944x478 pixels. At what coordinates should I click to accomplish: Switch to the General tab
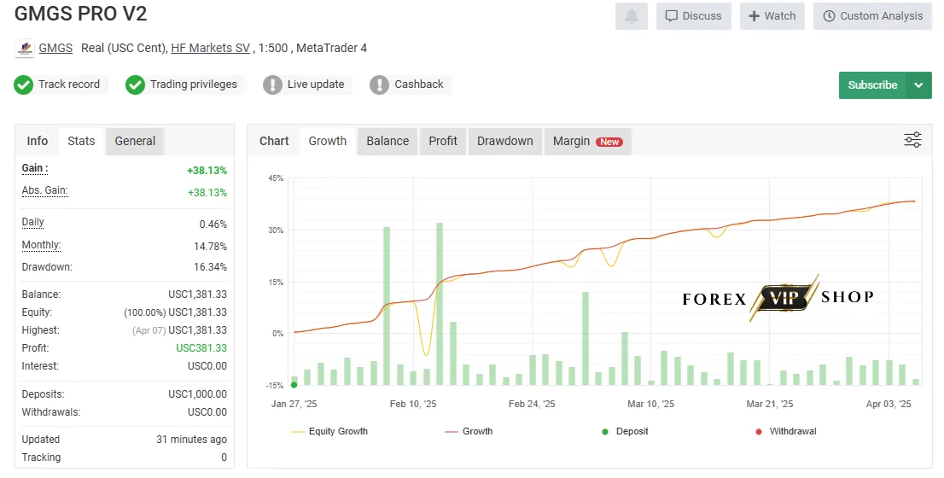point(135,141)
